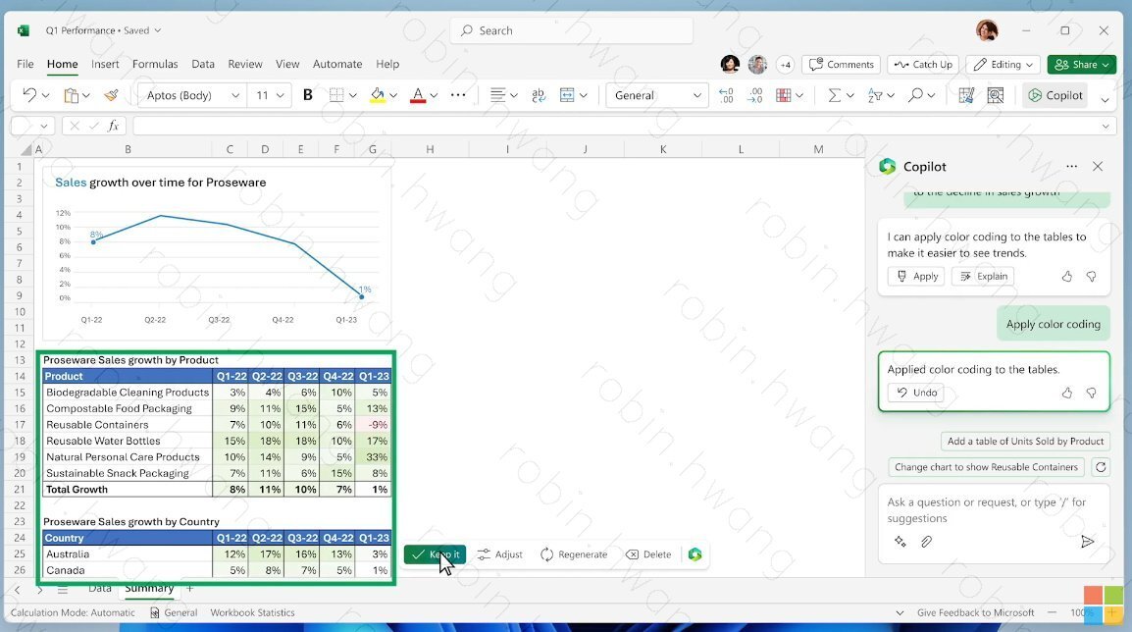1132x632 pixels.
Task: Refresh the Copilot suggestions
Action: [1101, 466]
